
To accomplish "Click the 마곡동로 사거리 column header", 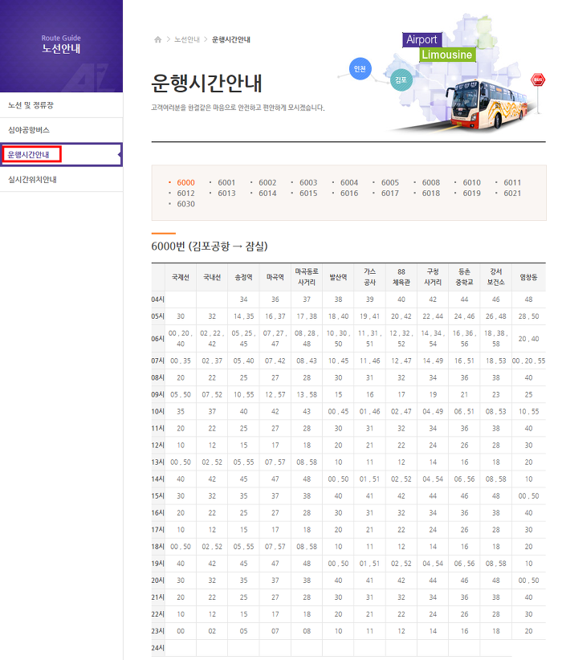I will [x=307, y=277].
